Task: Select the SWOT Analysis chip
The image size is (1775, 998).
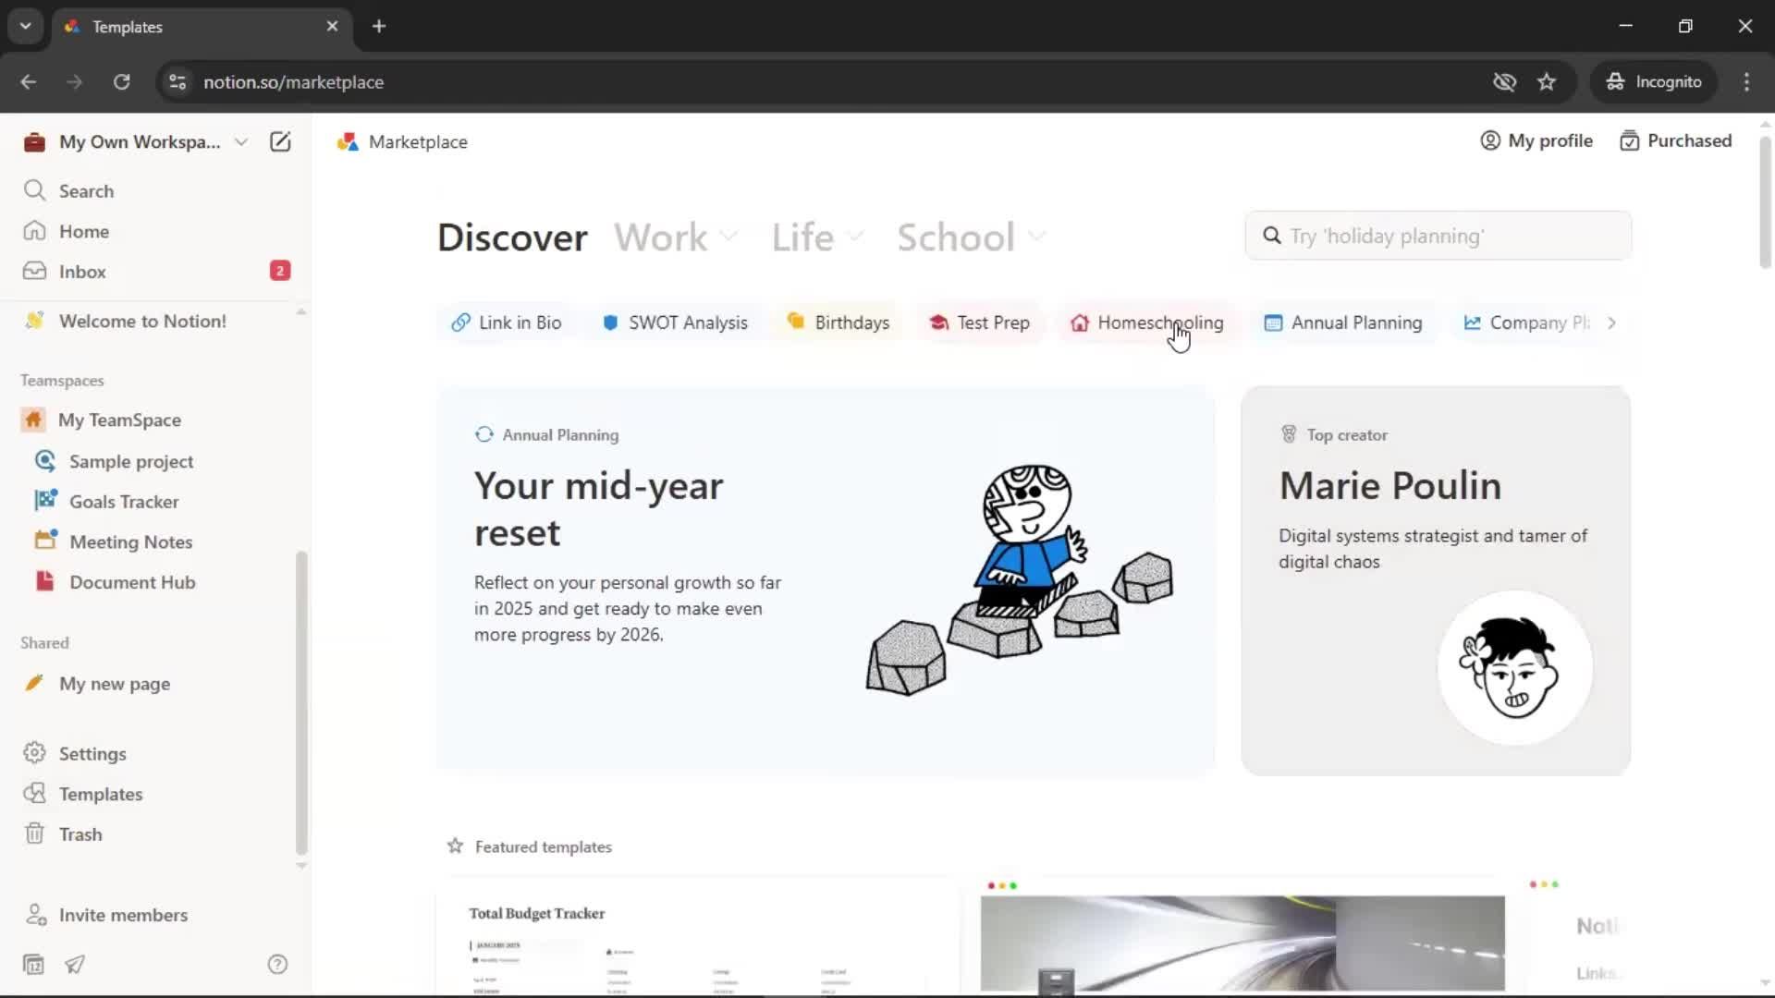Action: (x=675, y=323)
